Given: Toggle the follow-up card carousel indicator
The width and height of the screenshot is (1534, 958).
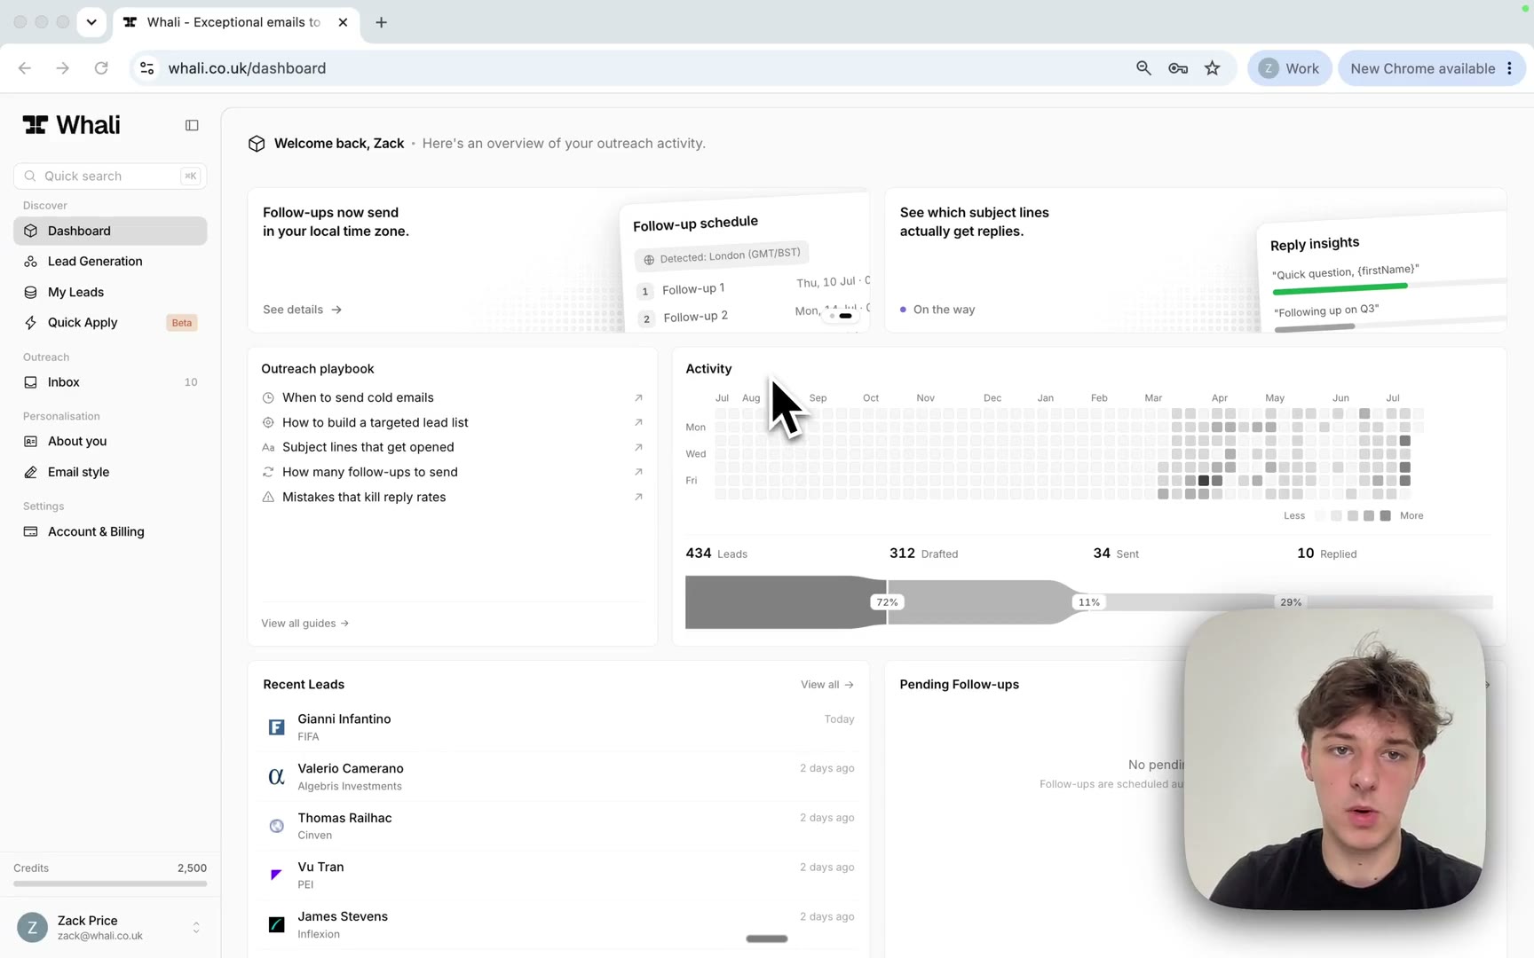Looking at the screenshot, I should pos(840,315).
